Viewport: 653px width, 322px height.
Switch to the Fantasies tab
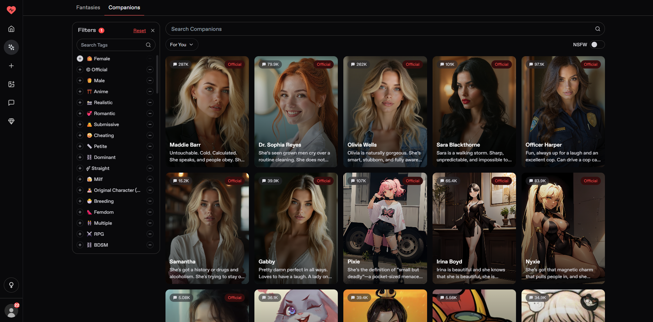tap(88, 8)
